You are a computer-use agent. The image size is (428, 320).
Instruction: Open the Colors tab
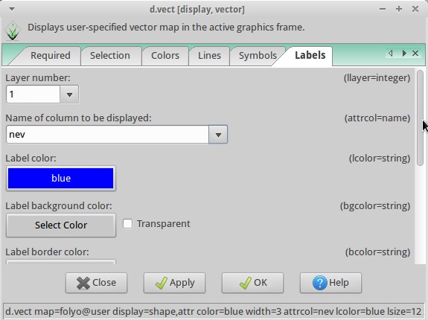(x=165, y=56)
